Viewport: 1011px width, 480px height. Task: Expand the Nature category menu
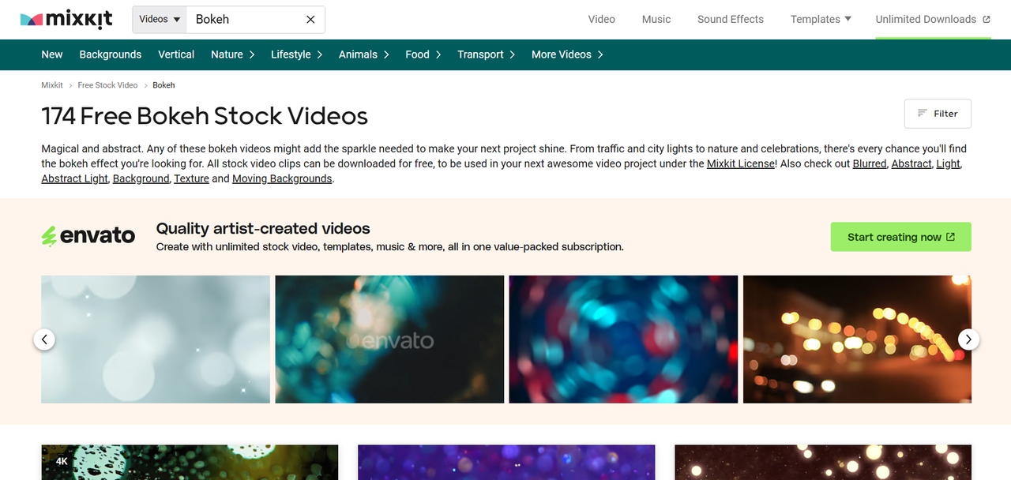233,54
